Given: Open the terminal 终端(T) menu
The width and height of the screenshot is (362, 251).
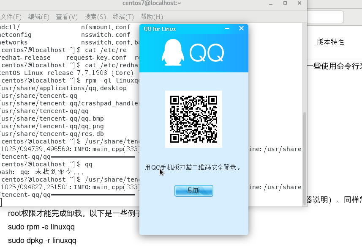Looking at the screenshot, I should [123, 17].
